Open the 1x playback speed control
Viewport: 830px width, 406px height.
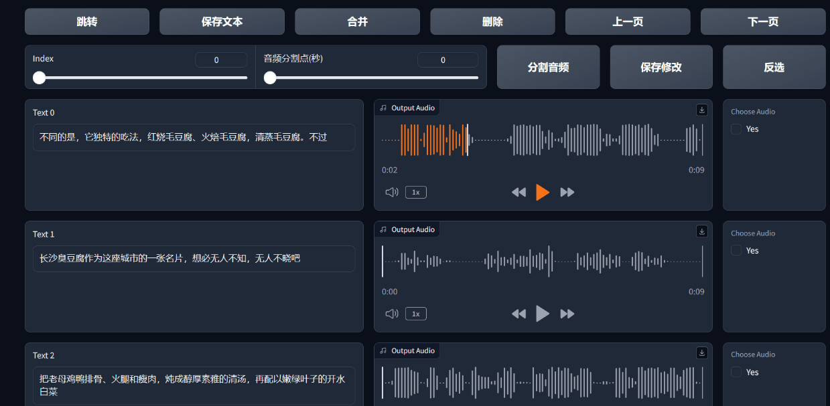click(415, 192)
